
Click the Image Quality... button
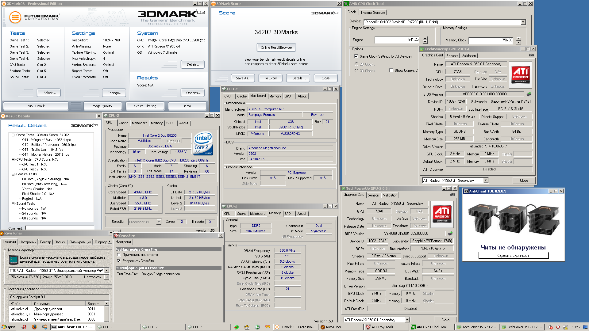(103, 106)
